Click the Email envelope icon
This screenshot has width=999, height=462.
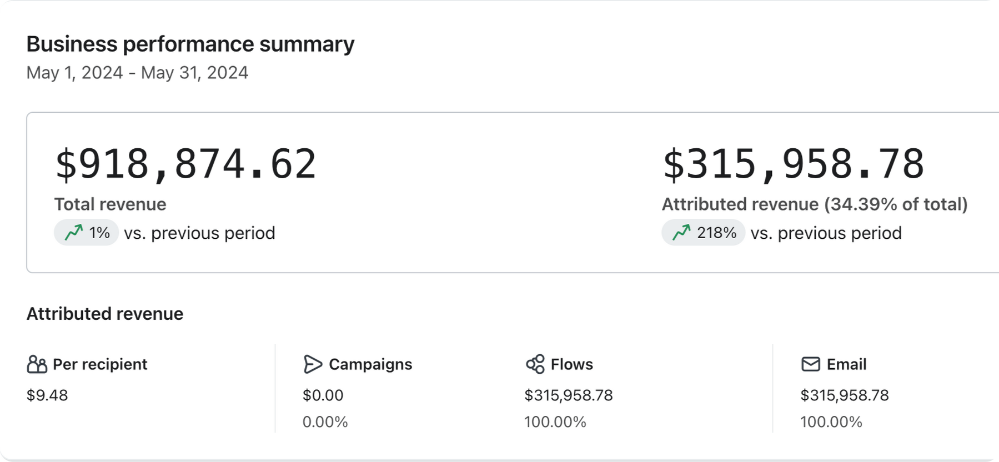click(x=811, y=364)
